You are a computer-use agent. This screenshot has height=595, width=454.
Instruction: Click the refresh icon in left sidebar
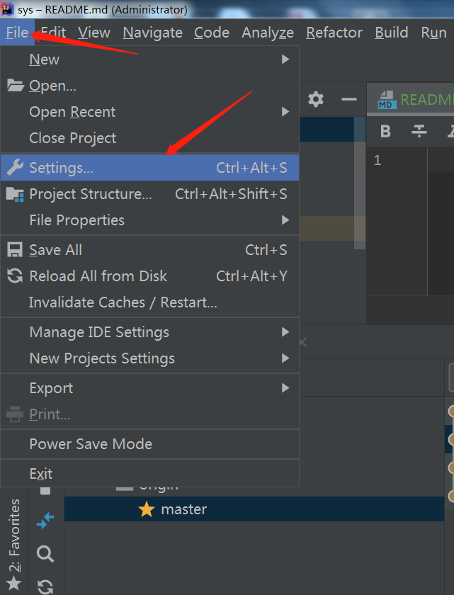45,586
